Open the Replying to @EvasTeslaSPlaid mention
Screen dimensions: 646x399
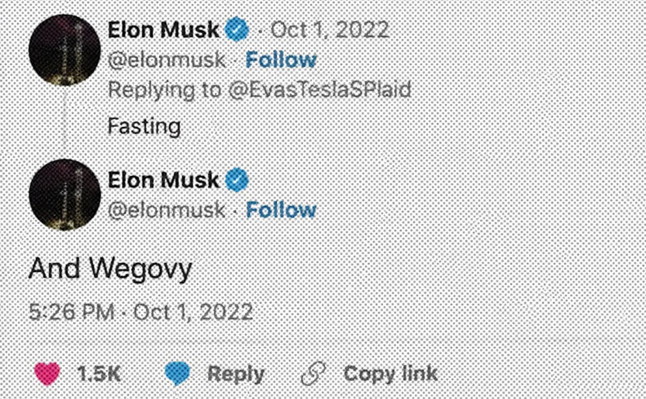tap(318, 90)
